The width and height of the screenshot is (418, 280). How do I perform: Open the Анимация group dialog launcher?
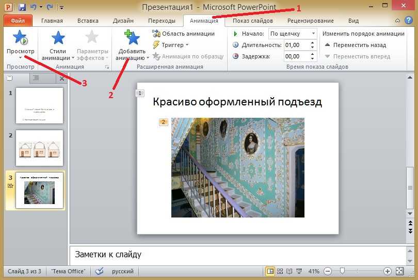(x=107, y=67)
